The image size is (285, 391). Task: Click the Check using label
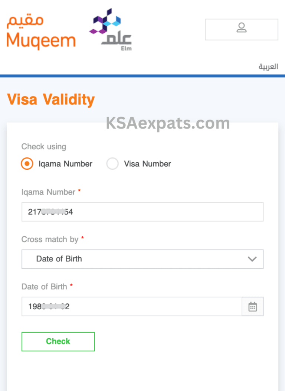pyautogui.click(x=43, y=146)
